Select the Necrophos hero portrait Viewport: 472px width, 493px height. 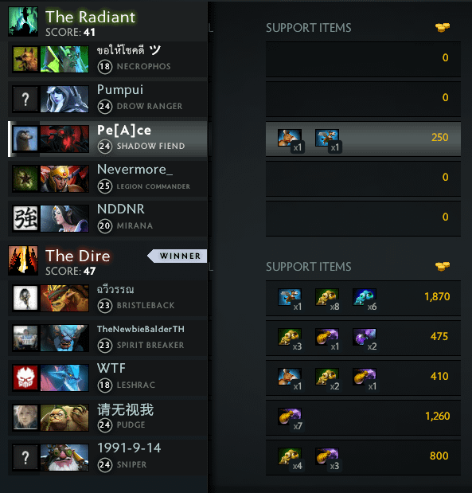(x=64, y=59)
